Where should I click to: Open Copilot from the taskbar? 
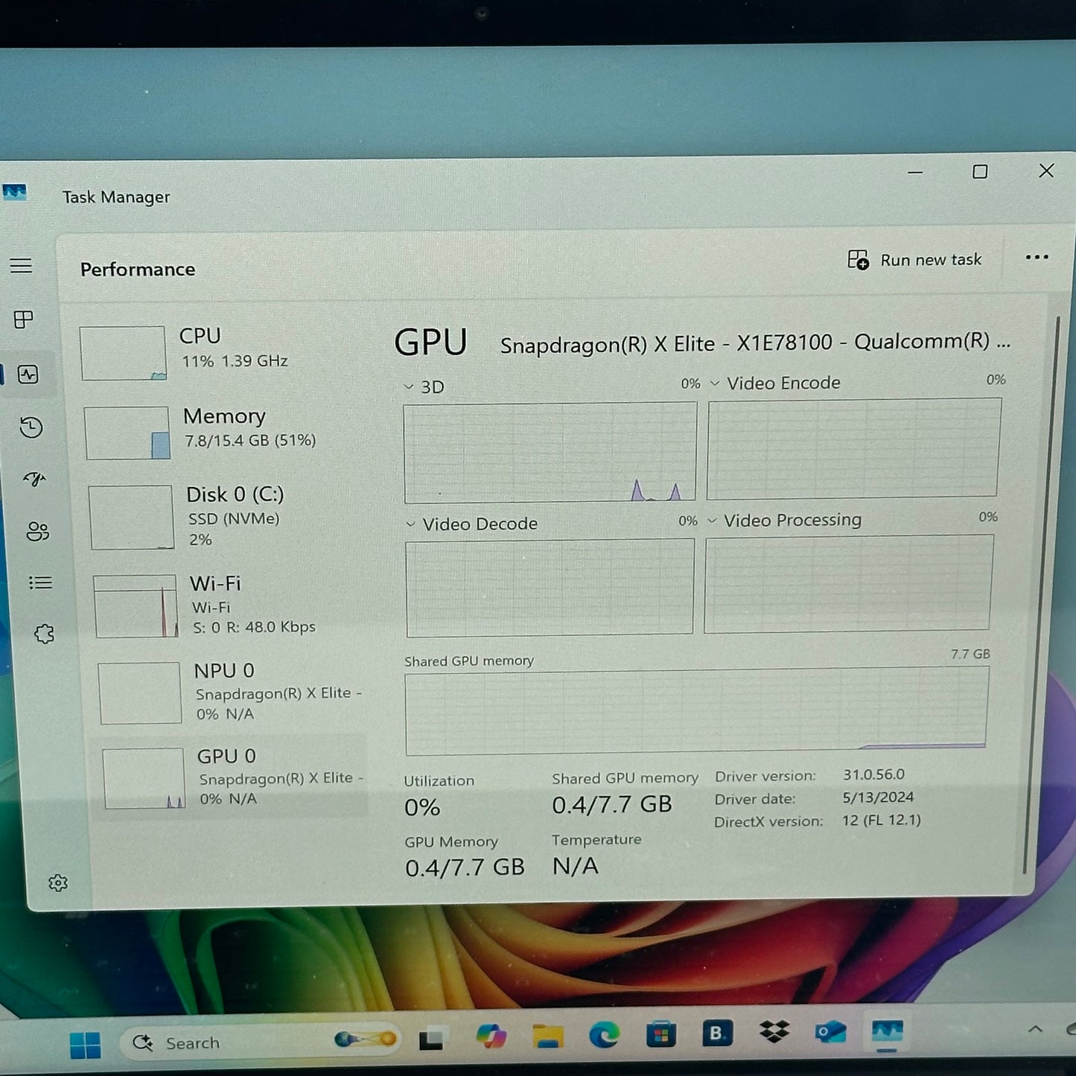click(x=491, y=1036)
